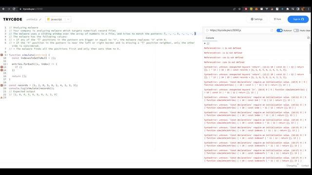
Task: Click the 'console.log(simulate(records))' code on line 20
Action: click(31, 88)
